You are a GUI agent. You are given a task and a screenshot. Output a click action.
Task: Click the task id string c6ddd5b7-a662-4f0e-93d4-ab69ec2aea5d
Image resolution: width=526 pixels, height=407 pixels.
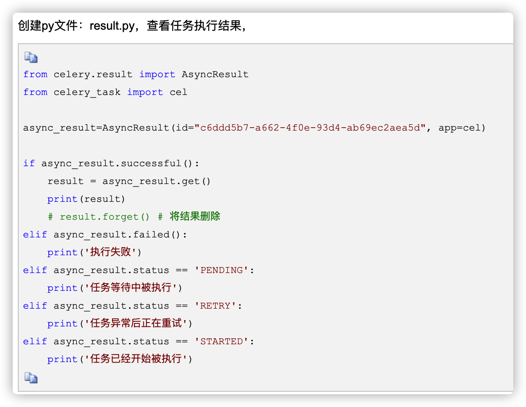click(x=310, y=128)
